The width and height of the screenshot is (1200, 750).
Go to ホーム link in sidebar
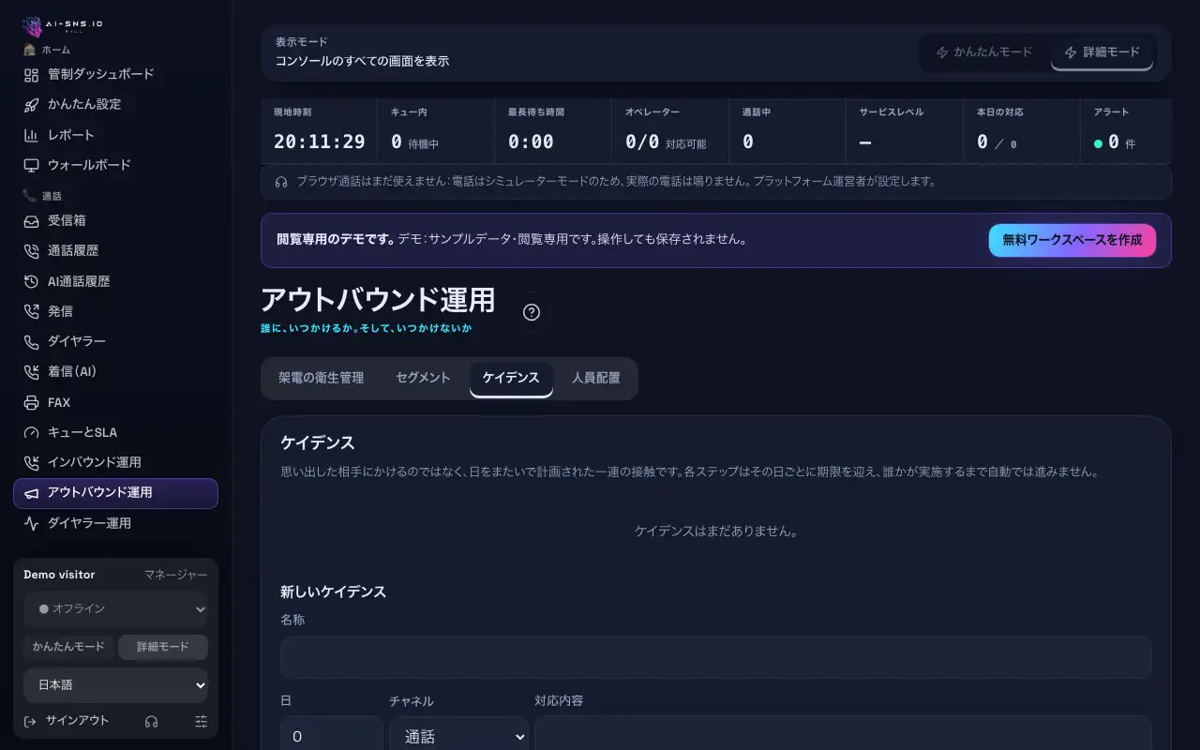pyautogui.click(x=47, y=50)
